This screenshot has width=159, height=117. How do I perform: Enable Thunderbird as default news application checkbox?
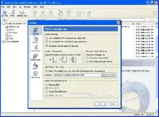(47, 42)
